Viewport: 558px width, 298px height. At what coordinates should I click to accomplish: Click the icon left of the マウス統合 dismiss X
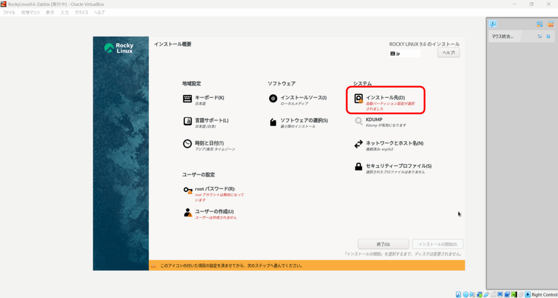tap(539, 37)
